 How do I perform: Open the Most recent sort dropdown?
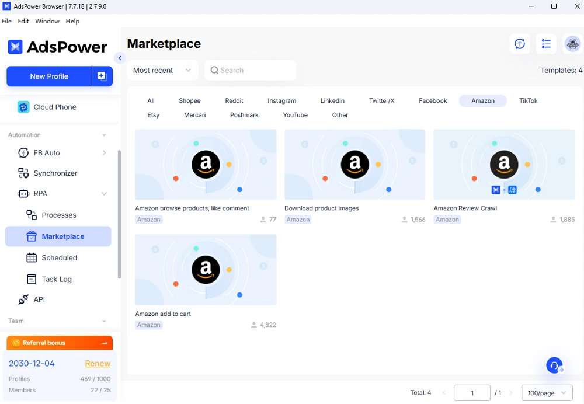click(x=162, y=70)
